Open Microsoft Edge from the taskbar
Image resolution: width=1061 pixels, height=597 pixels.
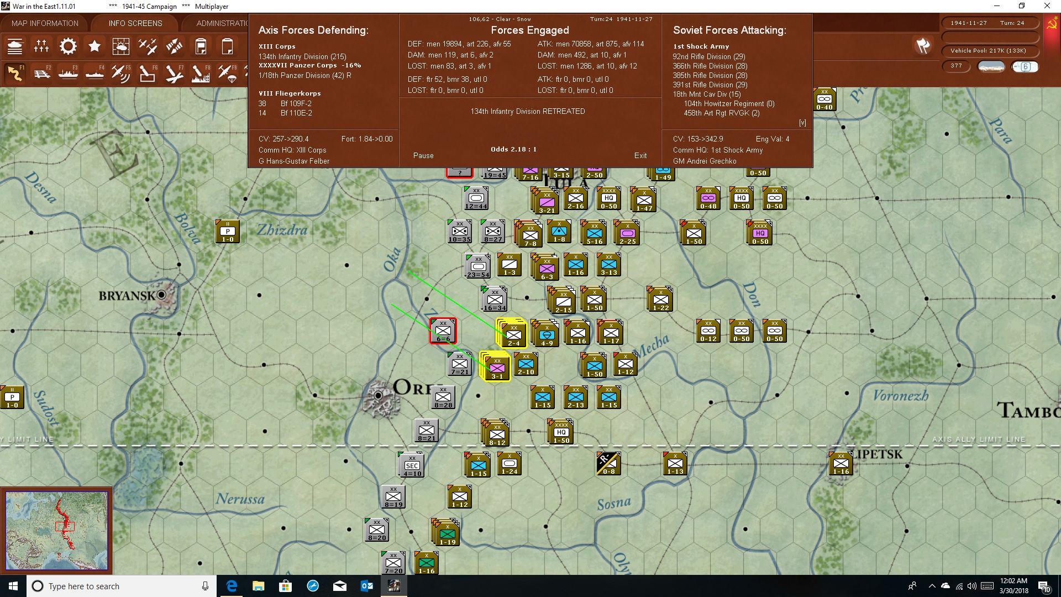pos(232,586)
